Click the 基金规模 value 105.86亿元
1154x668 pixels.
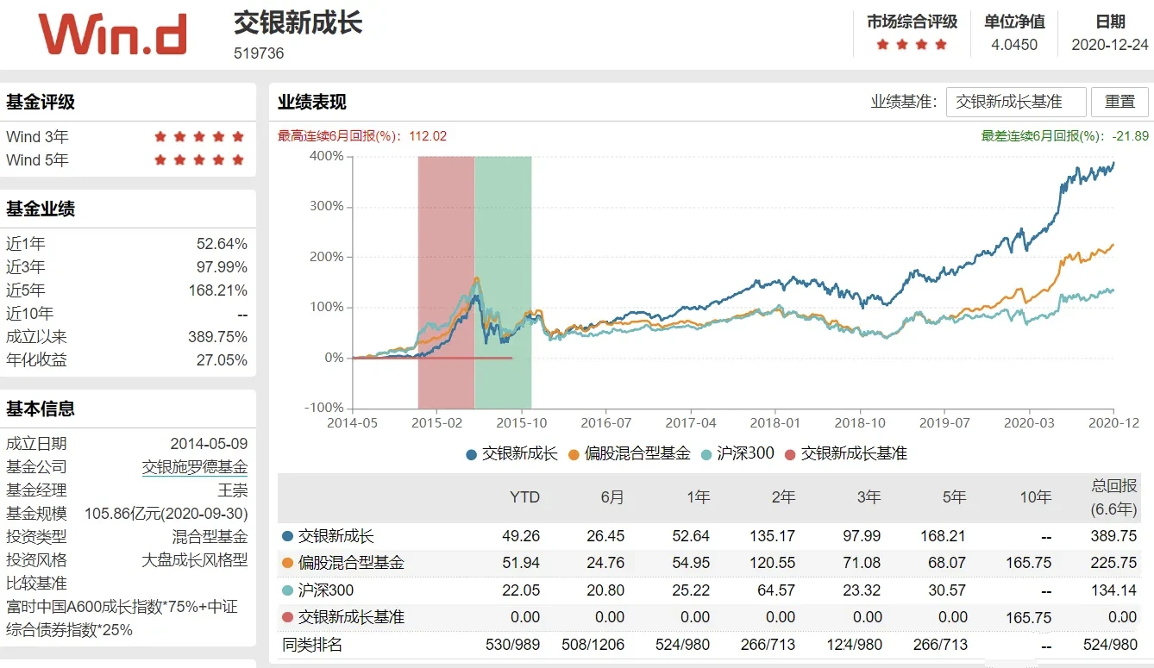(x=166, y=514)
